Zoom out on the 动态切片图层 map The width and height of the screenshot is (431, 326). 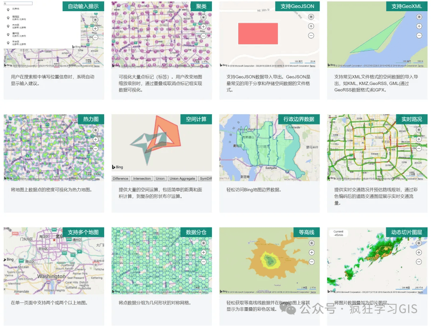(419, 262)
